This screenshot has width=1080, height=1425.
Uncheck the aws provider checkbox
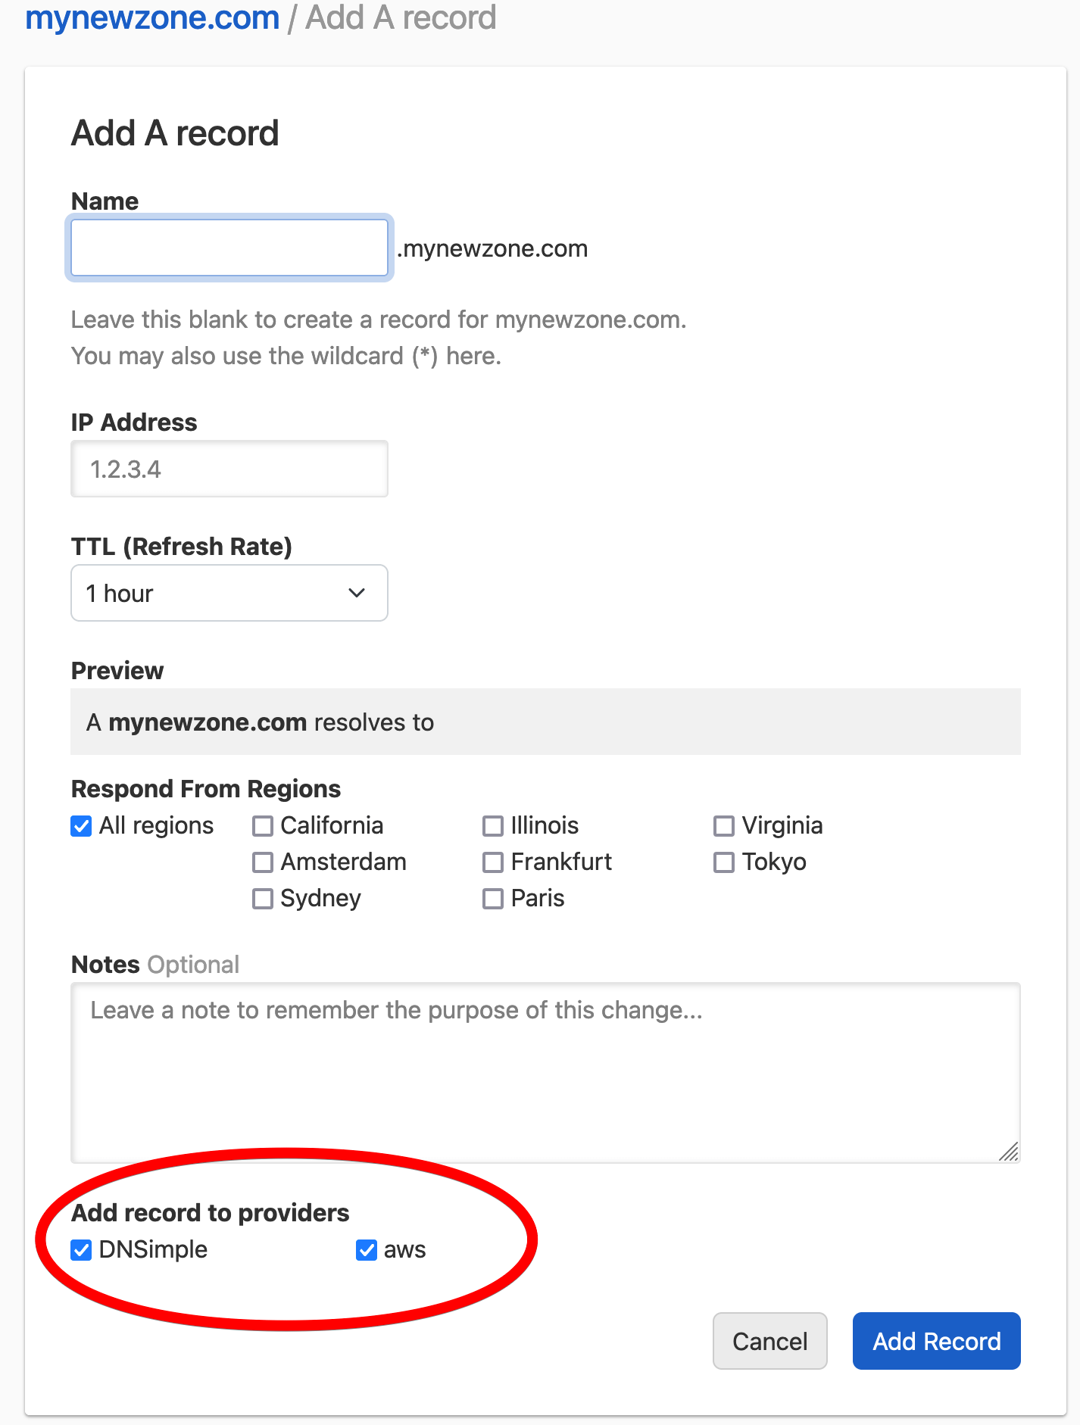click(x=367, y=1250)
